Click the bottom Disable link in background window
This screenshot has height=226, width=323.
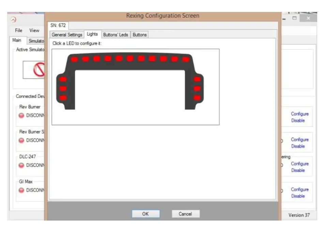coord(298,196)
